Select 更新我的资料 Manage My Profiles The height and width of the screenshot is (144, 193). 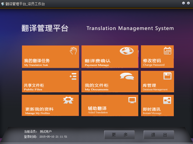50,105
